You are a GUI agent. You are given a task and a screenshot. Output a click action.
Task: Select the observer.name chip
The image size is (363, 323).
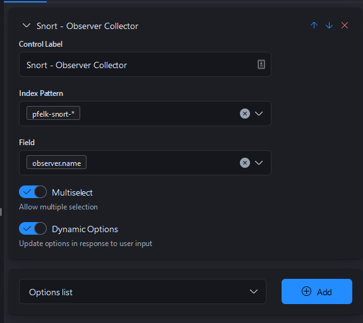(x=56, y=162)
